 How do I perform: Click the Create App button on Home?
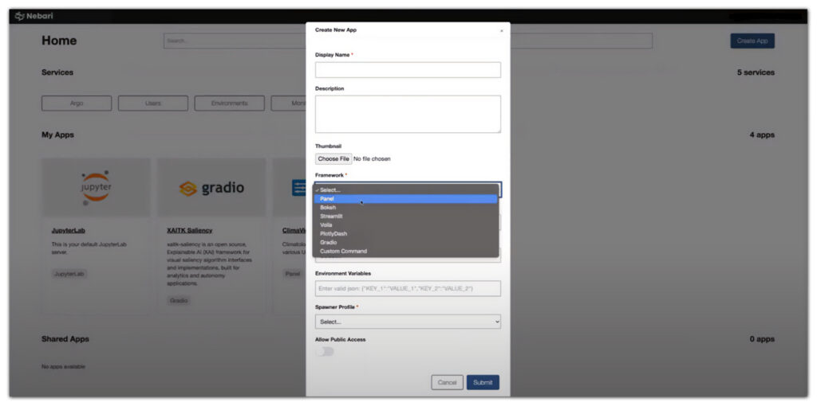(752, 41)
